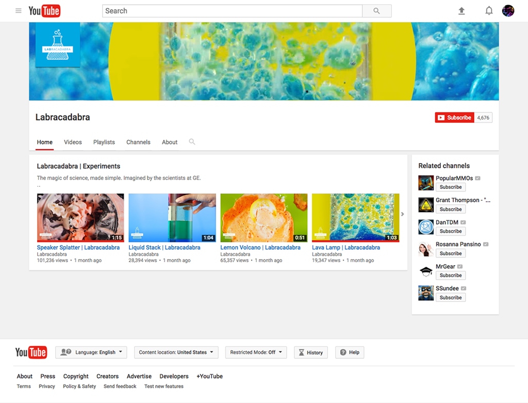Viewport: 528px width, 403px height.
Task: Click the Help button in footer
Action: 350,352
